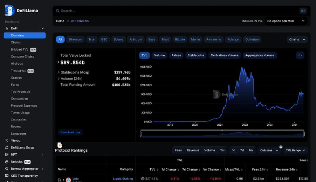Sort by 1m Change column
The image size is (316, 182).
click(220, 170)
